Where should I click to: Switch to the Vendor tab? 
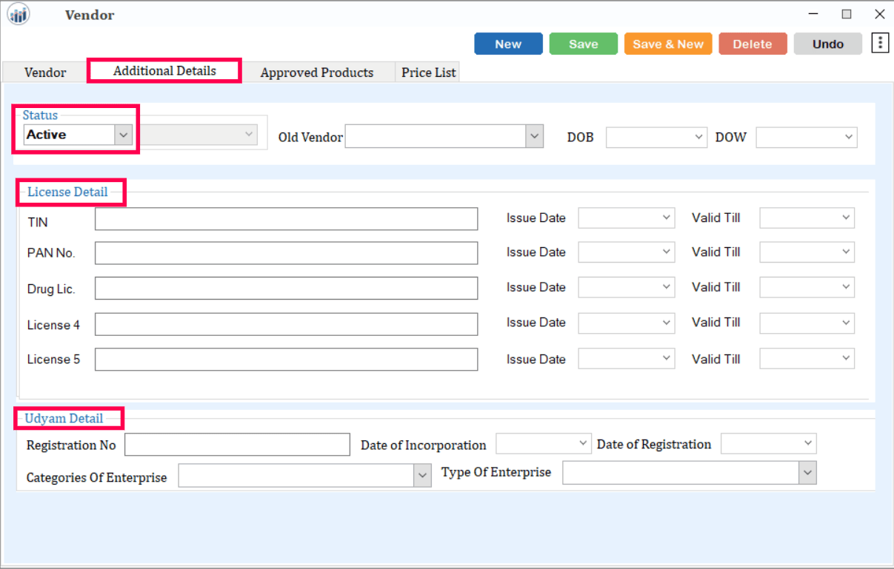(45, 73)
